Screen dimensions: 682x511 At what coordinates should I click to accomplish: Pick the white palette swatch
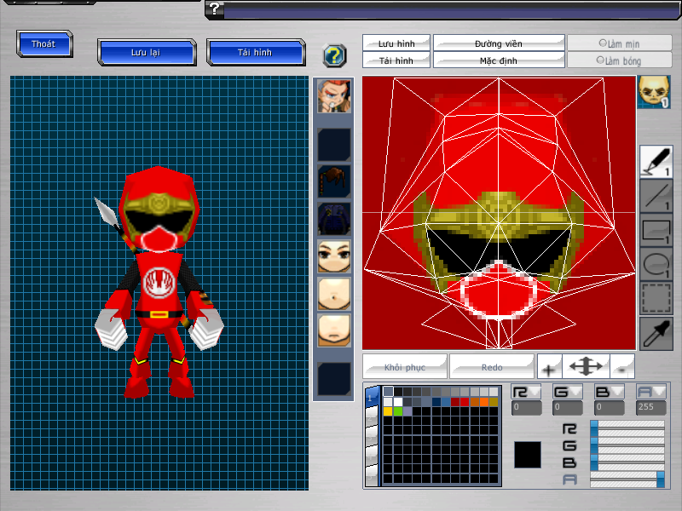point(397,401)
